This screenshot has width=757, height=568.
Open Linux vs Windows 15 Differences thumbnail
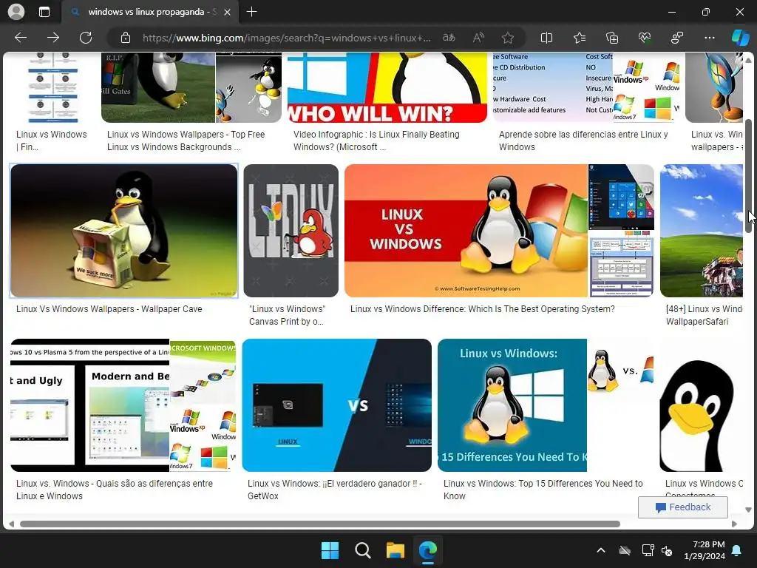pos(512,405)
